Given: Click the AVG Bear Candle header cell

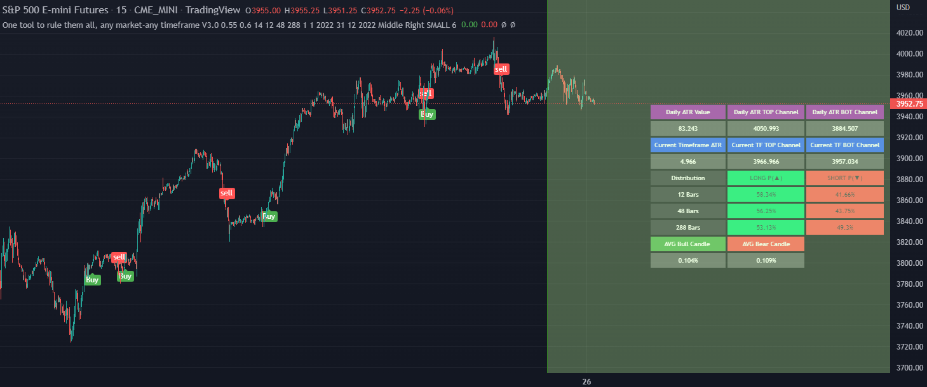Looking at the screenshot, I should point(766,244).
